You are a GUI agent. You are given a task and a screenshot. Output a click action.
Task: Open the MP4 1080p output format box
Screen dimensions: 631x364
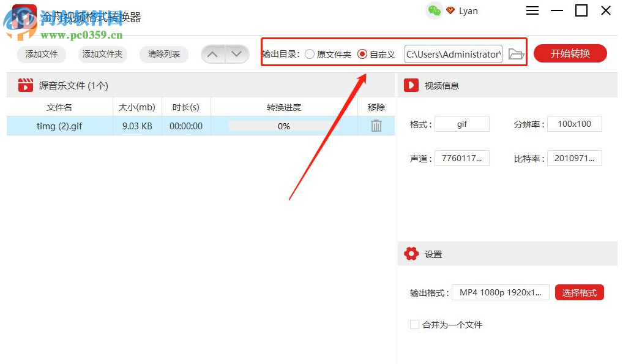tap(500, 292)
